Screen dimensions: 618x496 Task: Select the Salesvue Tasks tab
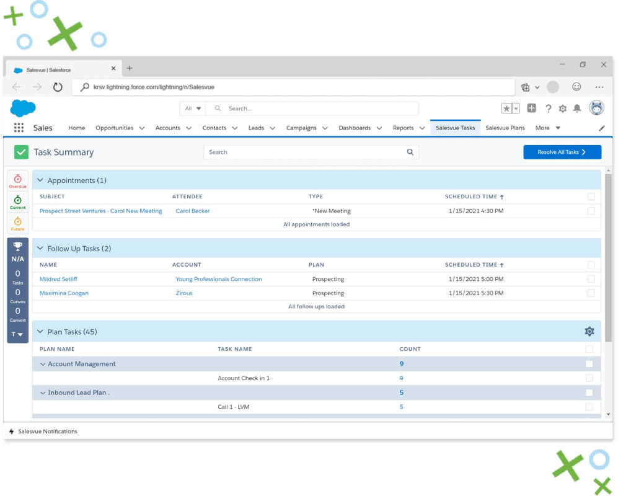(455, 128)
